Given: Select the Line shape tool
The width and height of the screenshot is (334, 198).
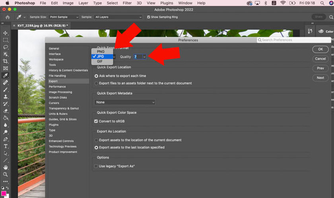Looking at the screenshot, I should pyautogui.click(x=5, y=160).
